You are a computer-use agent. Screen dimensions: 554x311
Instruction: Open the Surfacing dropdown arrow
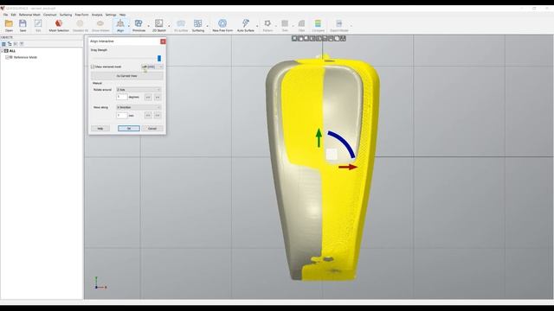click(207, 26)
